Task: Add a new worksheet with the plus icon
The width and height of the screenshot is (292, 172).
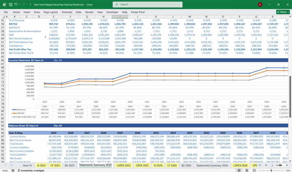Action: click(266, 165)
